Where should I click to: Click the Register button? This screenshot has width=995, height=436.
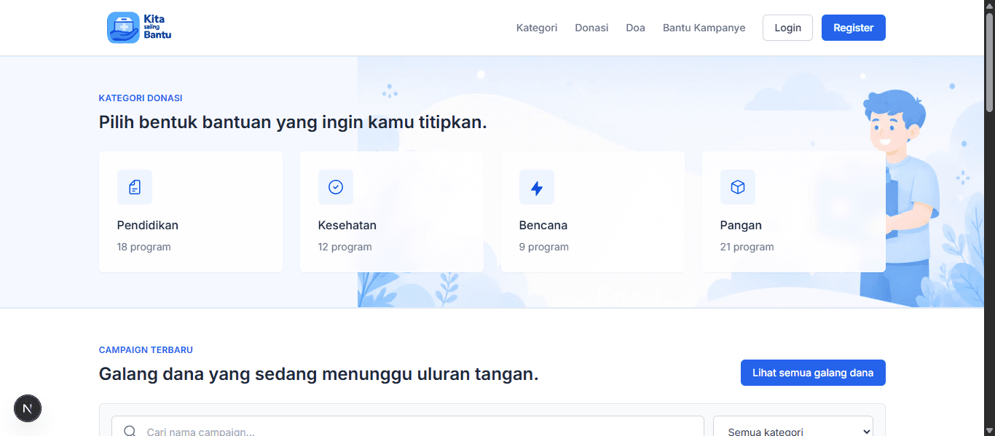pyautogui.click(x=854, y=28)
